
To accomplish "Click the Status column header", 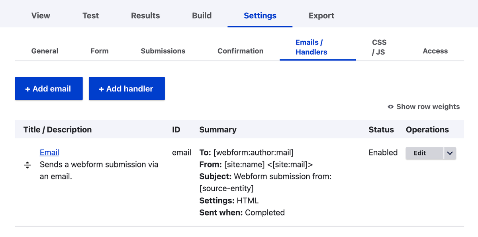I will (381, 130).
